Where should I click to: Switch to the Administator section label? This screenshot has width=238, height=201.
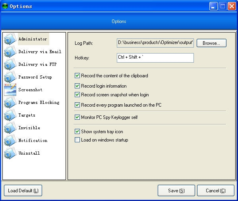tap(33, 39)
